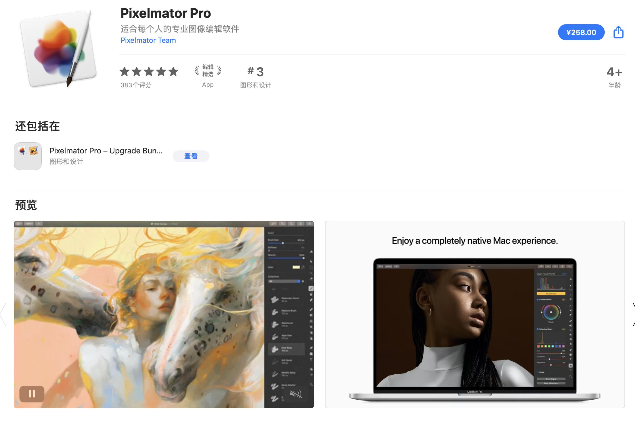The image size is (635, 423).
Task: Click the 383个评分 ratings count
Action: pyautogui.click(x=136, y=85)
